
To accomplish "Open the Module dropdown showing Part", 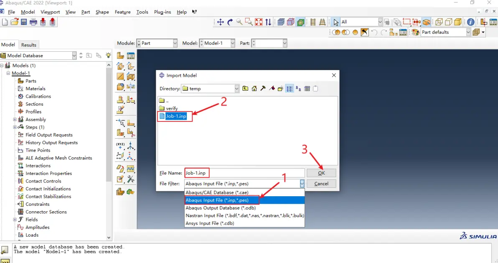I will [x=175, y=43].
